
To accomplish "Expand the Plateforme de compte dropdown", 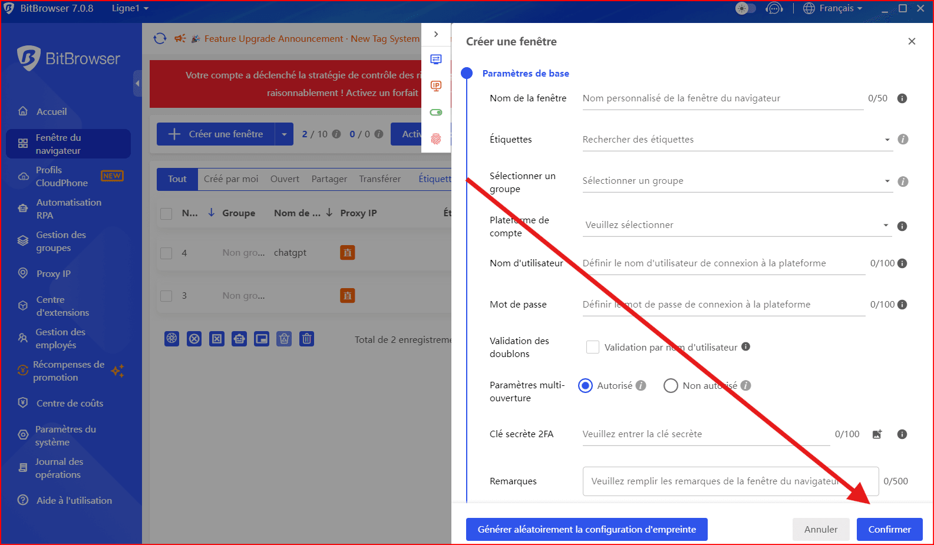I will 737,225.
